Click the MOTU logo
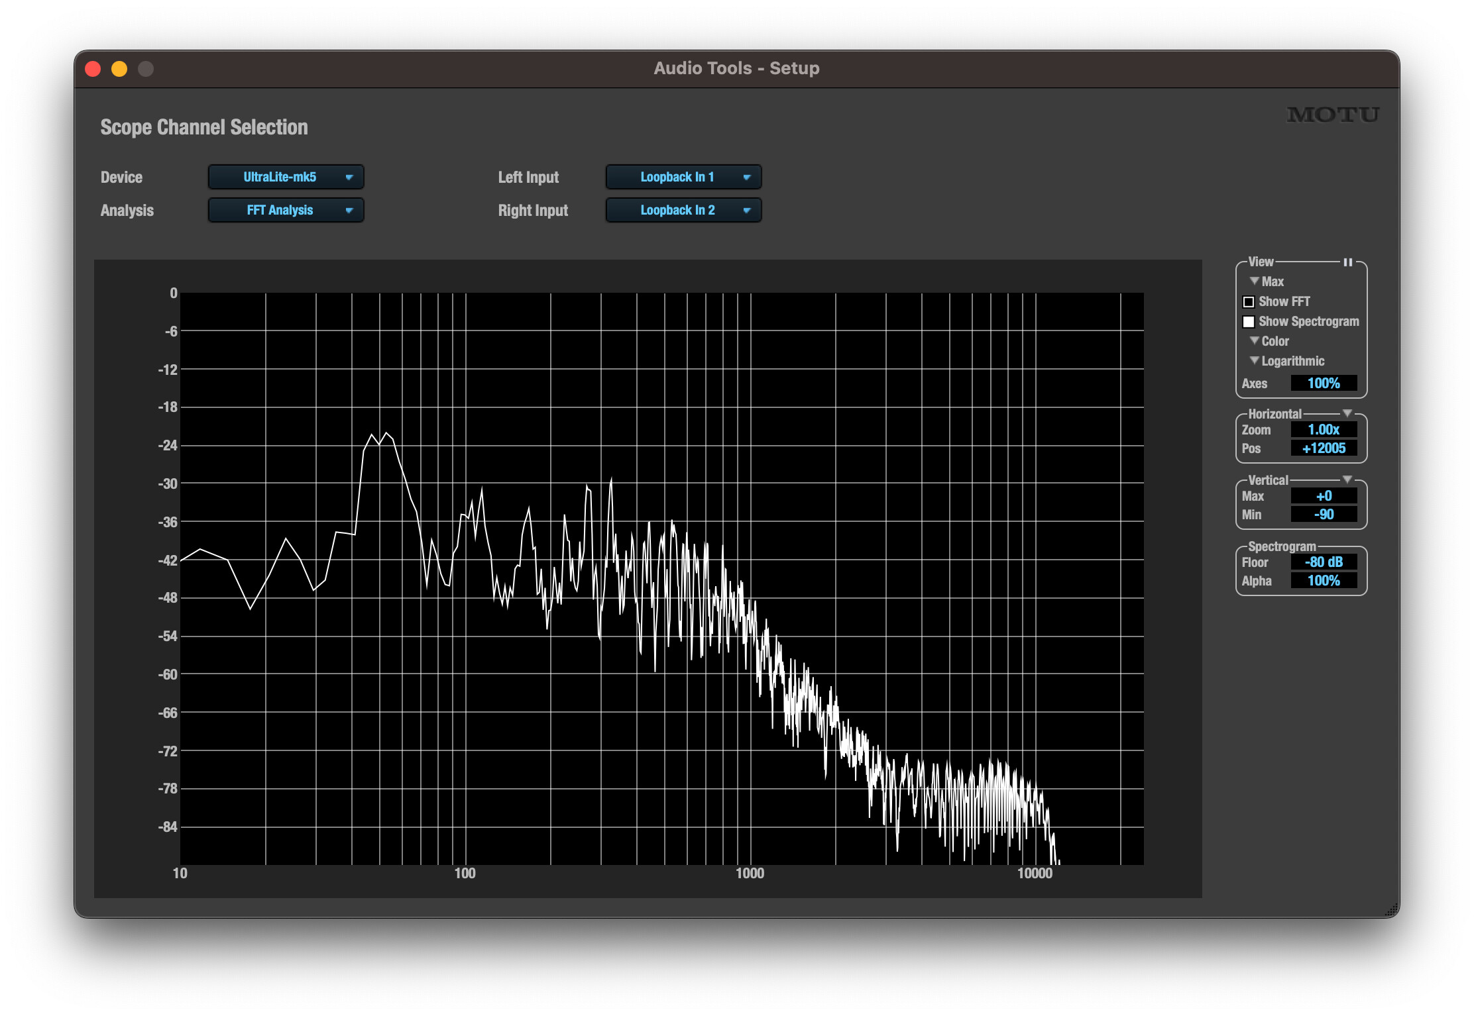This screenshot has height=1016, width=1474. pos(1332,115)
